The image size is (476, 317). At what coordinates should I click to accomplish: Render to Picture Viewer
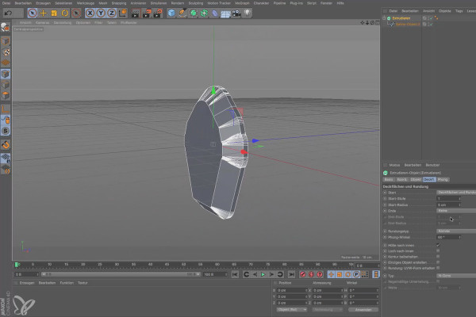pos(147,13)
